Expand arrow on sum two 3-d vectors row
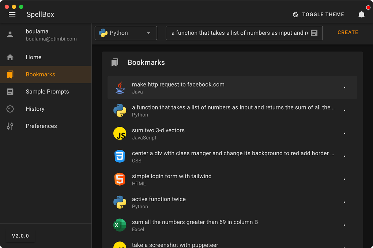 (344, 134)
